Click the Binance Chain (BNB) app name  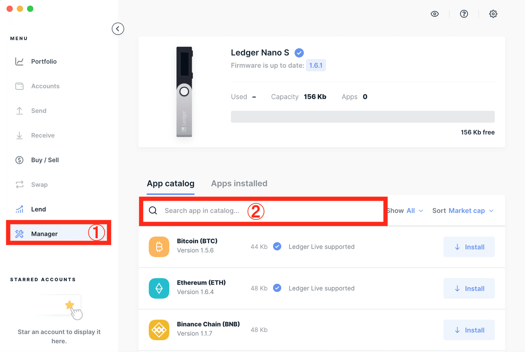coord(208,324)
